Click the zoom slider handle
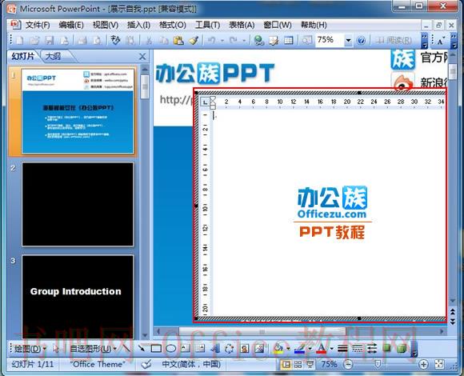 (378, 364)
